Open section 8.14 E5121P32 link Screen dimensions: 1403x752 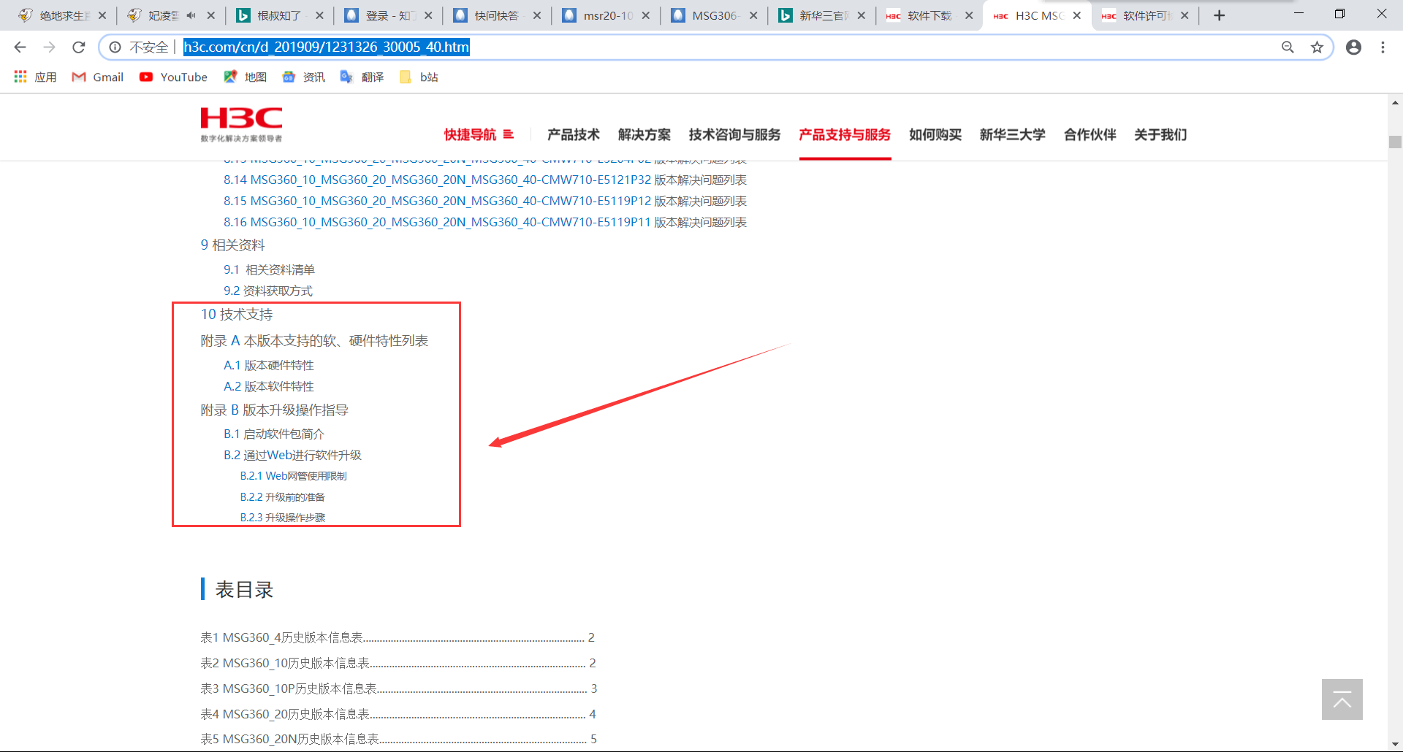485,180
